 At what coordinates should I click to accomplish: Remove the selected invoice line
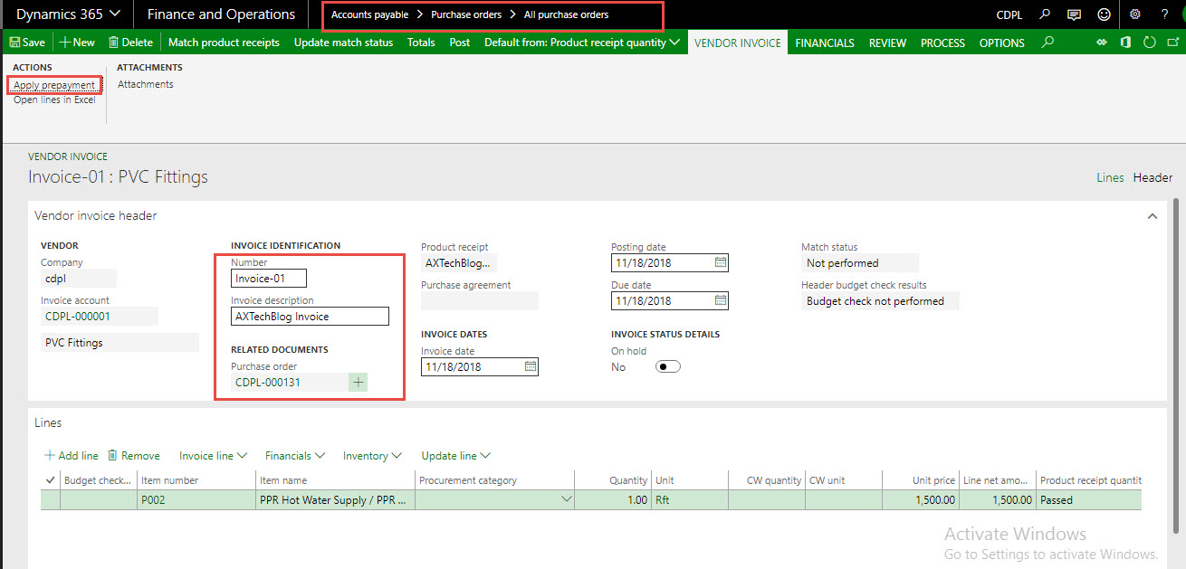coord(134,456)
